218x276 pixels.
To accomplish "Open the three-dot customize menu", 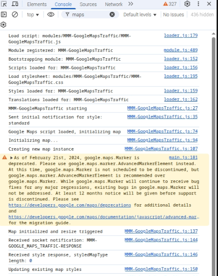I will pos(198,4).
